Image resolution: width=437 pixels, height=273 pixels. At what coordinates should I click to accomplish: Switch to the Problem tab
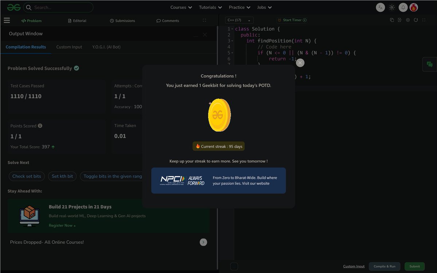pyautogui.click(x=31, y=21)
